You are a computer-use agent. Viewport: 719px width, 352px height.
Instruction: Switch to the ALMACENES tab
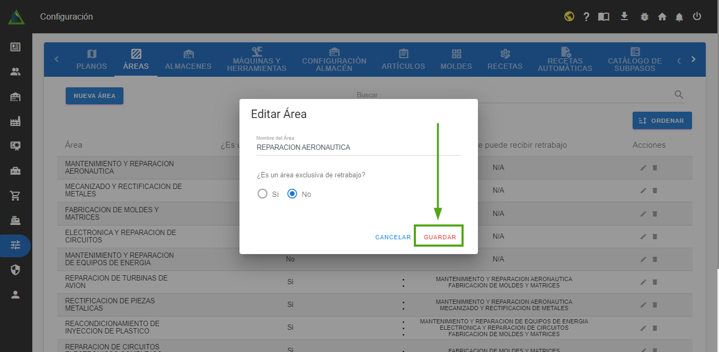(188, 60)
